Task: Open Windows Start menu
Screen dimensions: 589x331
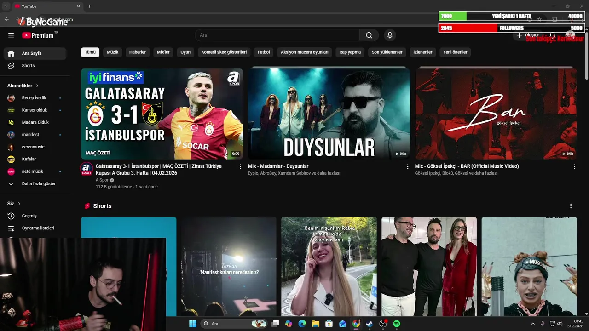Action: click(x=192, y=324)
